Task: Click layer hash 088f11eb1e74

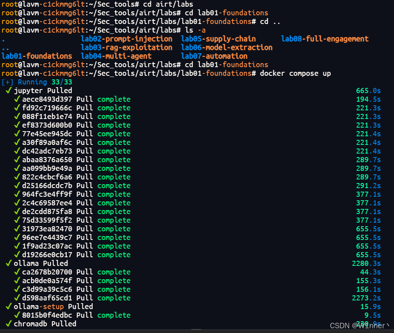Action: (47, 117)
